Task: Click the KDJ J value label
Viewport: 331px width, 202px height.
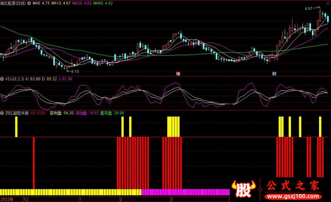Action: [x=66, y=79]
